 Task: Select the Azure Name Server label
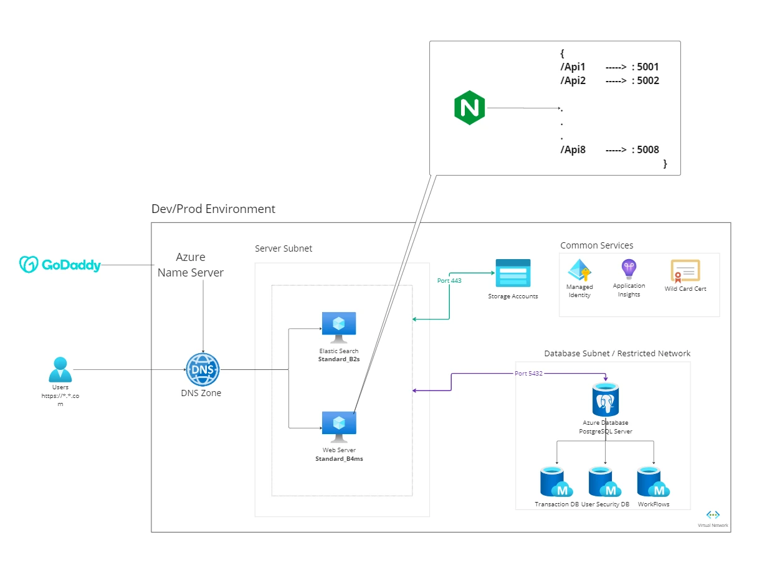[x=190, y=265]
